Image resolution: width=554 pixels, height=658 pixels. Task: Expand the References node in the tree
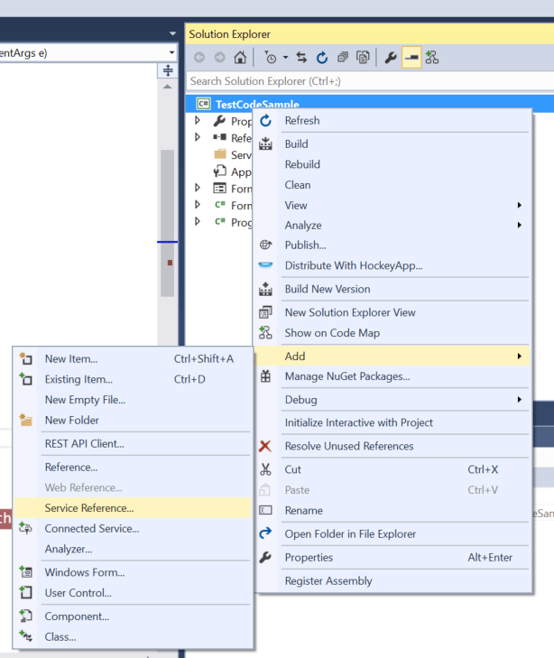coord(199,138)
